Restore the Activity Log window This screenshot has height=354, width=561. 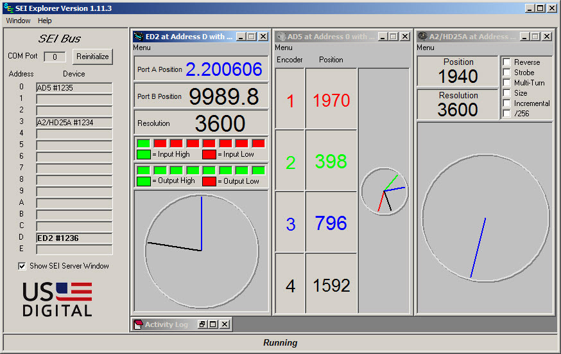coord(202,324)
